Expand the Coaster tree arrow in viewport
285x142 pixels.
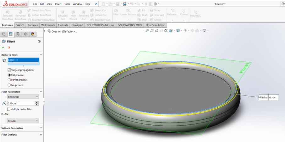[x=45, y=31]
